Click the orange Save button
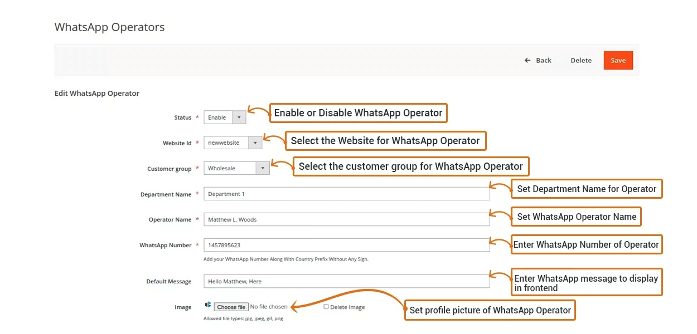697x334 pixels. click(x=618, y=60)
